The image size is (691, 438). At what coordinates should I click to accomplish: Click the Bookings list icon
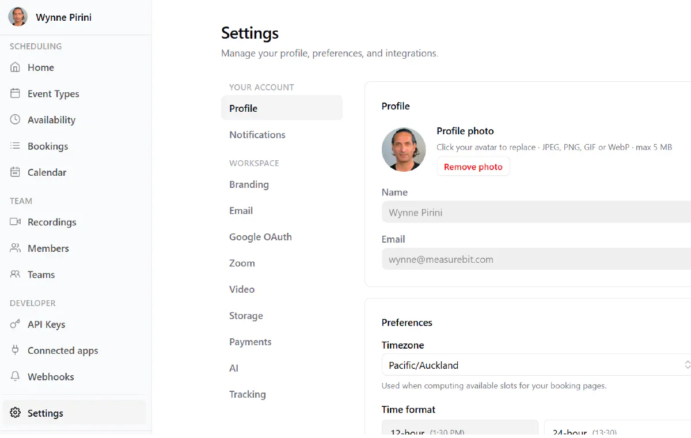pyautogui.click(x=16, y=146)
